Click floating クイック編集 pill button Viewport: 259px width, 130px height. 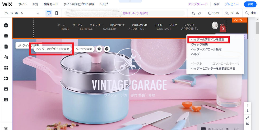click(x=84, y=49)
